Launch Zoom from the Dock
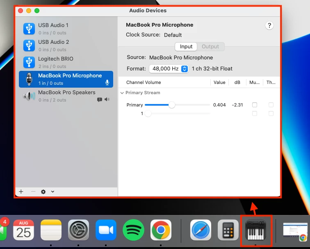 106,230
